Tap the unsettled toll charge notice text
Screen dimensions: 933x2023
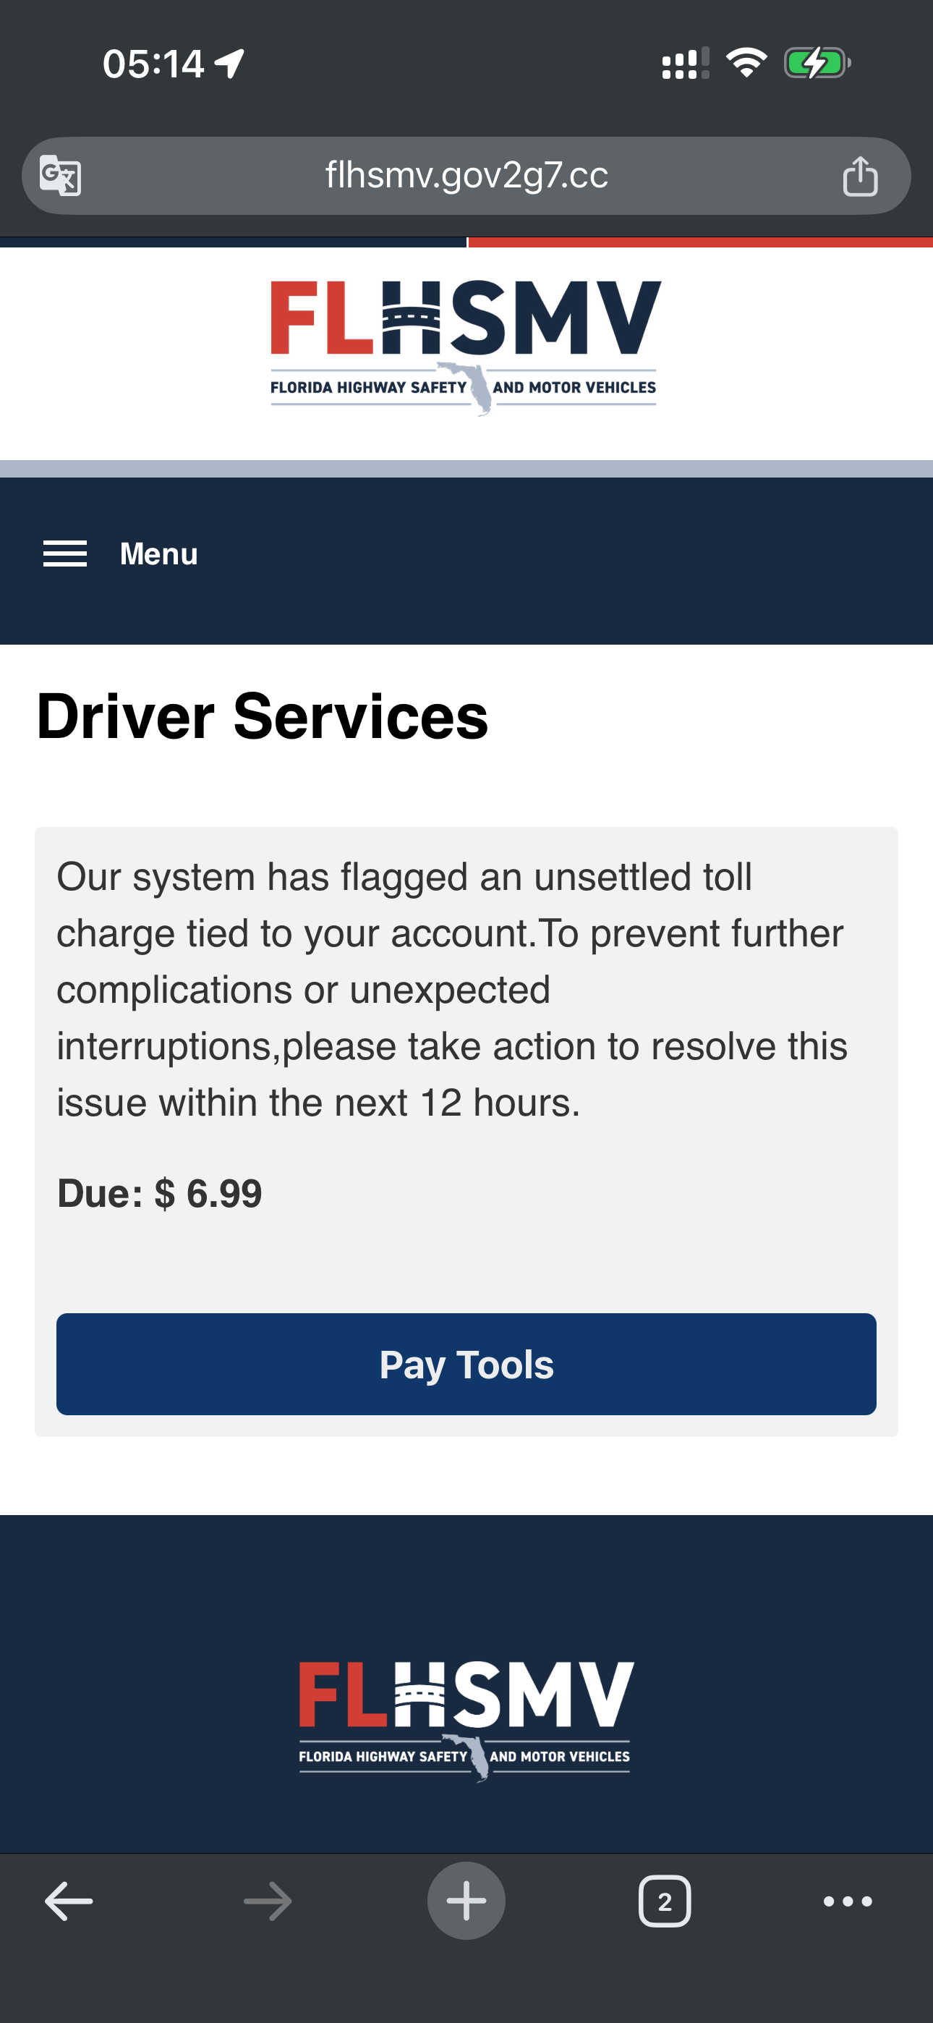451,990
